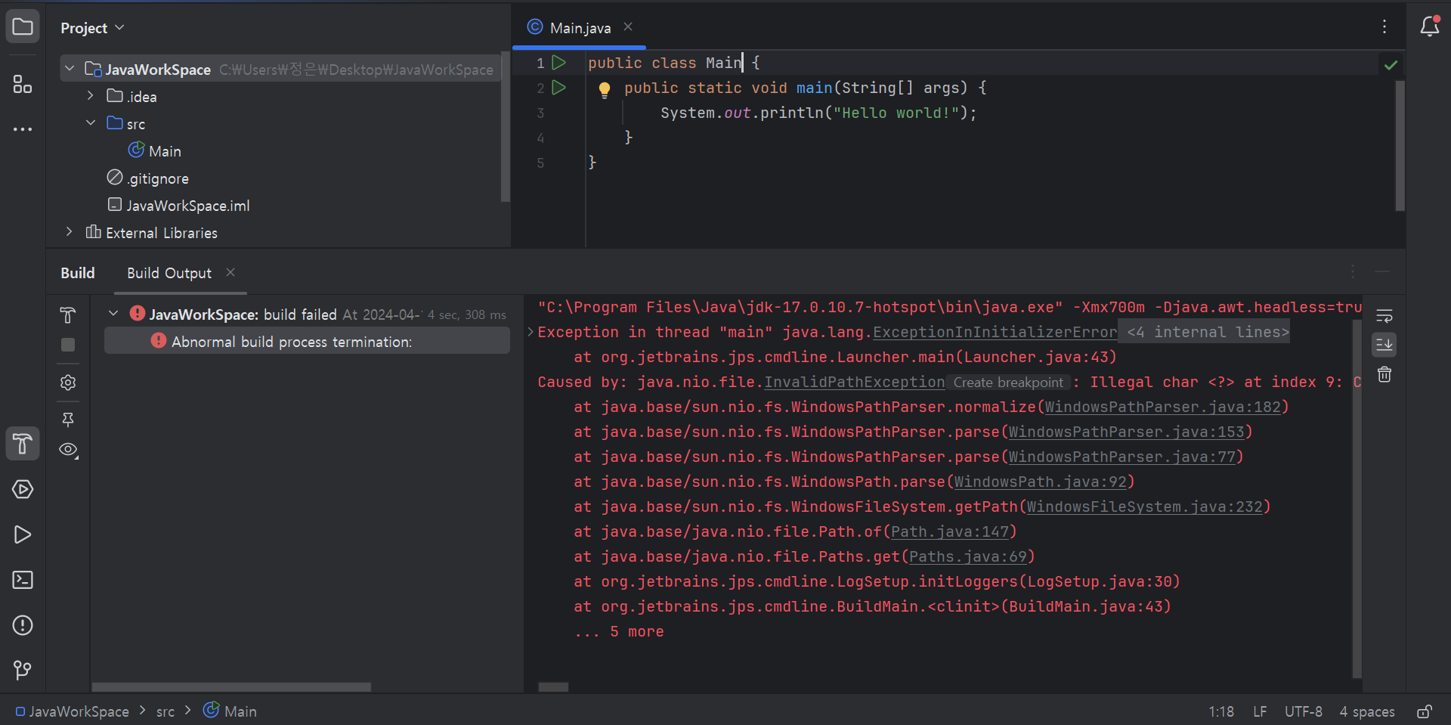Viewport: 1451px width, 725px height.
Task: Run main method from line 2 gutter
Action: pyautogui.click(x=559, y=88)
